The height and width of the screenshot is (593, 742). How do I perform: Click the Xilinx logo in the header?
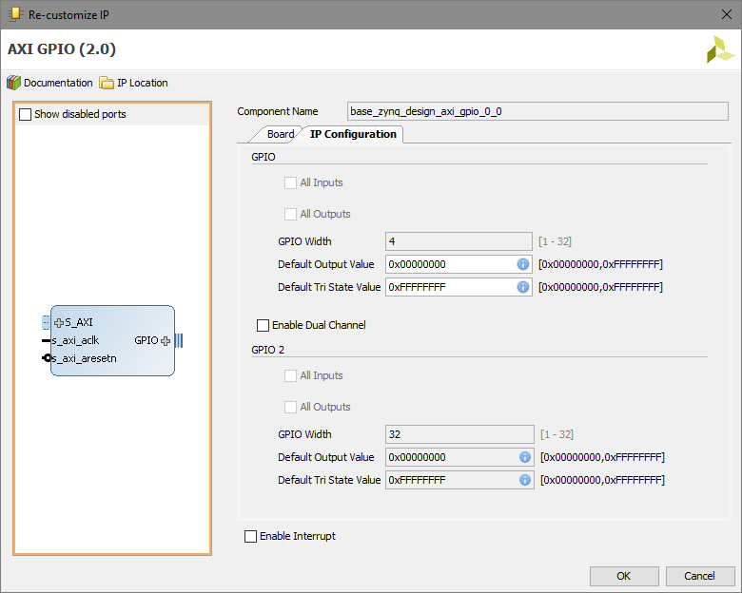pos(720,49)
